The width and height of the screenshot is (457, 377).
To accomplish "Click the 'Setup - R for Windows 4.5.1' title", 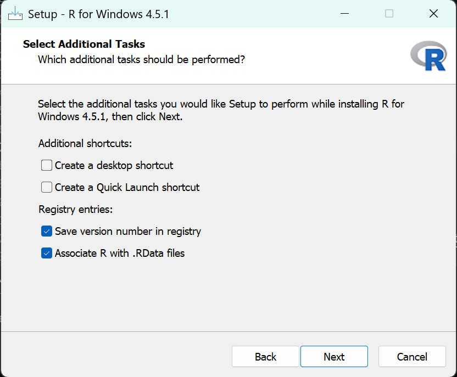I will point(98,14).
